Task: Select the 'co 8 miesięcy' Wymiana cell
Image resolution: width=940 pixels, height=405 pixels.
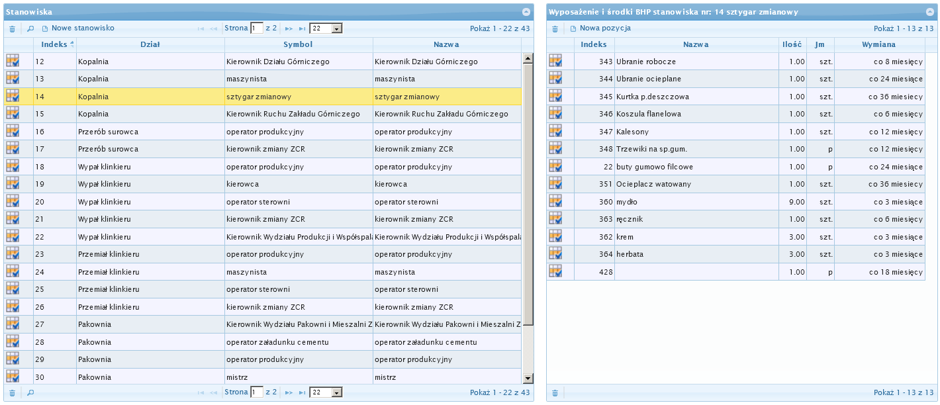Action: (x=879, y=62)
